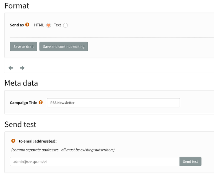Focus the Campaign Title input field
The image size is (214, 176).
click(113, 103)
